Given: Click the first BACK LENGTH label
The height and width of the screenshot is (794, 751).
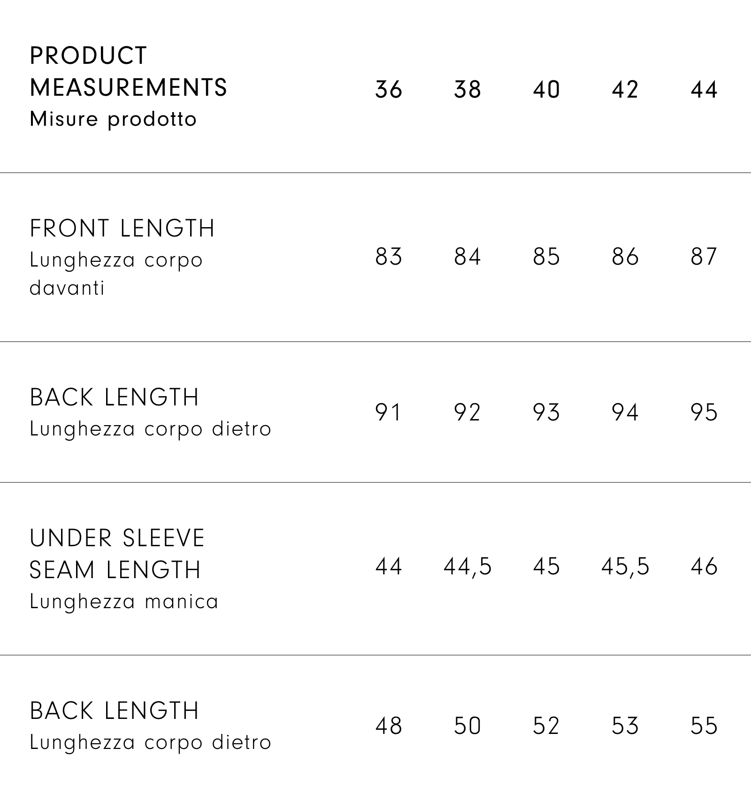Looking at the screenshot, I should (115, 397).
